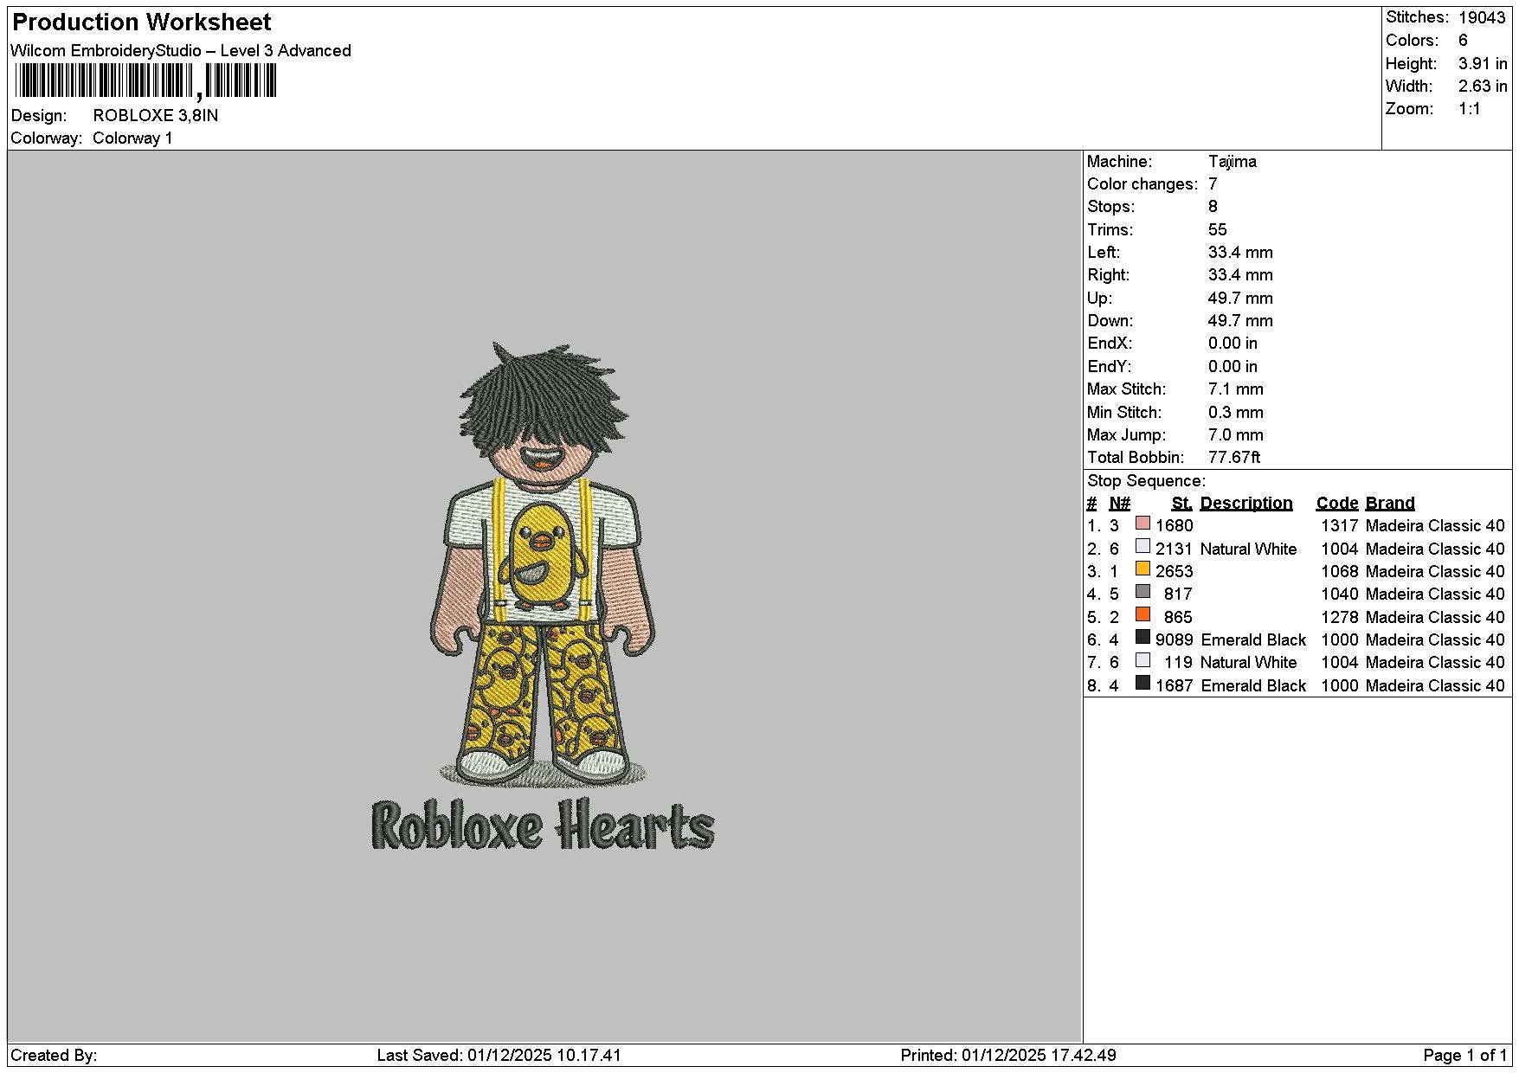Image resolution: width=1519 pixels, height=1073 pixels.
Task: Click stitch count '9089' in stop 6
Action: (1174, 640)
